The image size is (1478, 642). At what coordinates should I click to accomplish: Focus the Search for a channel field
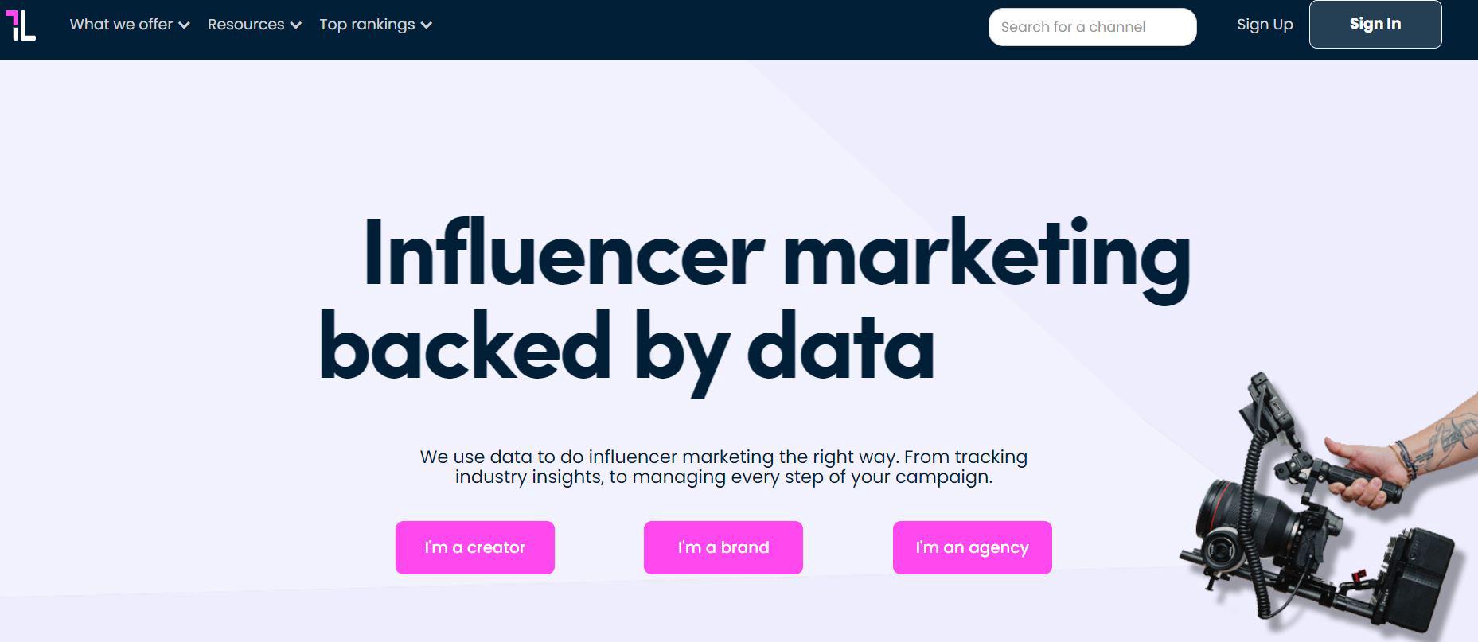click(1091, 27)
